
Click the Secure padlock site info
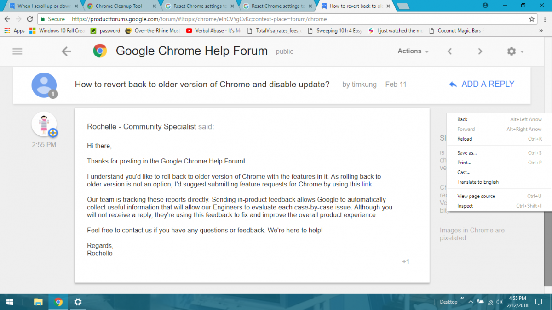point(53,19)
